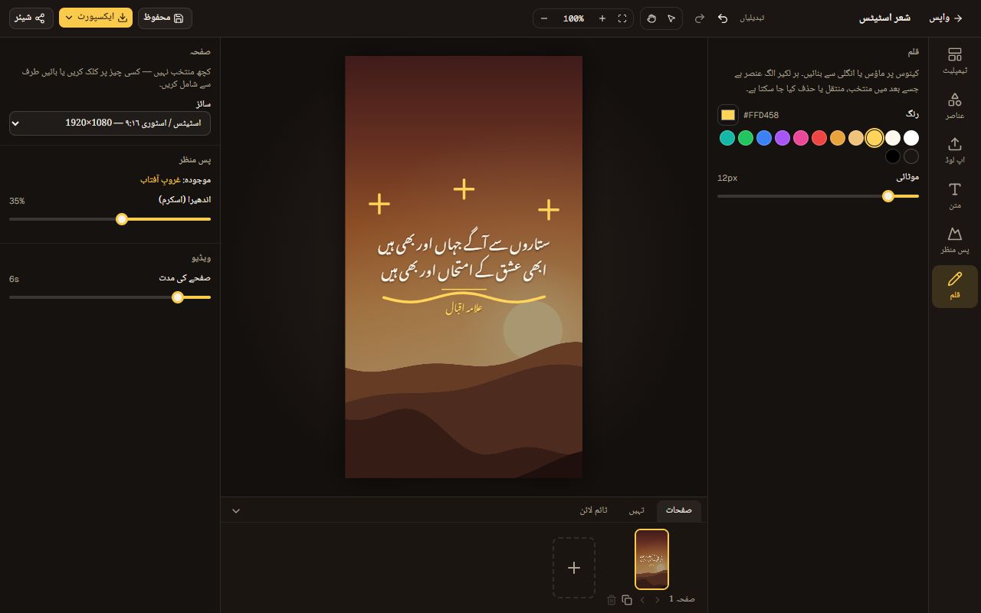Pick the teal color swatch

727,138
